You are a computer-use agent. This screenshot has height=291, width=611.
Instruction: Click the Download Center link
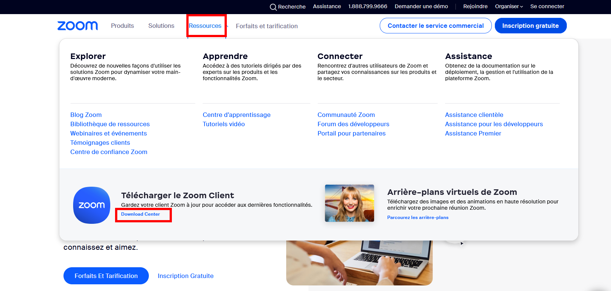tap(140, 214)
